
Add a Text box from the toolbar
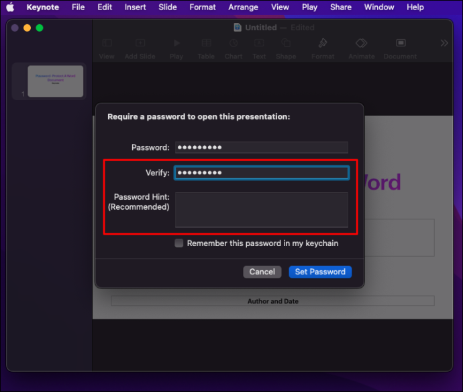259,43
